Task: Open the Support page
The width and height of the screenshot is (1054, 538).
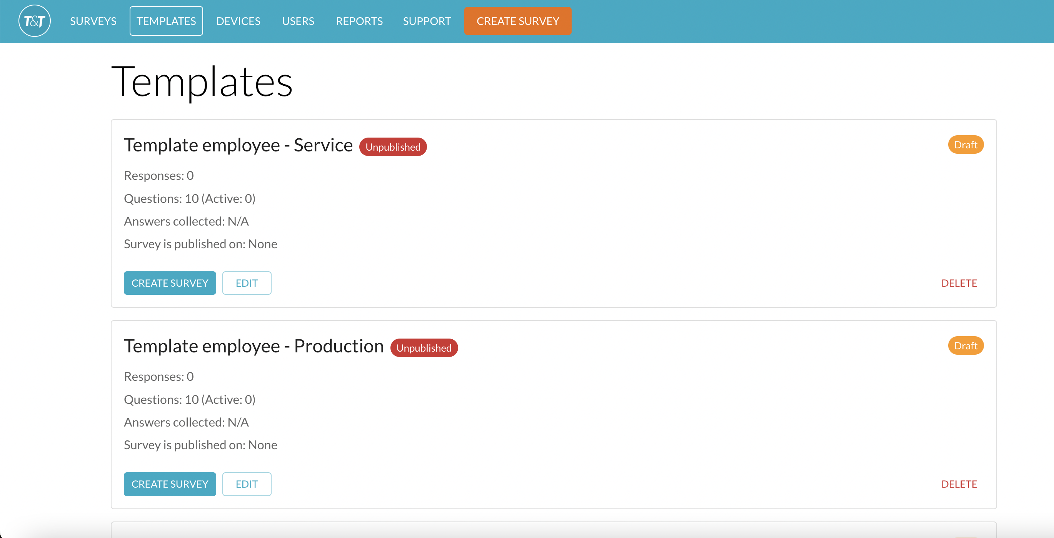Action: (427, 21)
